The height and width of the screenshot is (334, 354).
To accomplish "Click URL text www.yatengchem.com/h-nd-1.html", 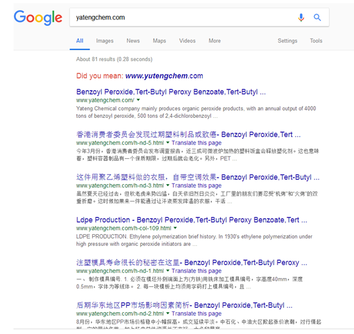I will pyautogui.click(x=120, y=271).
